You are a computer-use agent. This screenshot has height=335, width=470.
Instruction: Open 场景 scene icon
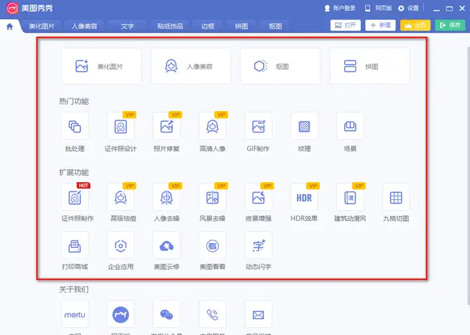pyautogui.click(x=350, y=126)
